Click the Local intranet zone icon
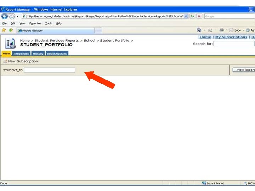Image resolution: width=255 pixels, height=191 pixels. point(204,183)
